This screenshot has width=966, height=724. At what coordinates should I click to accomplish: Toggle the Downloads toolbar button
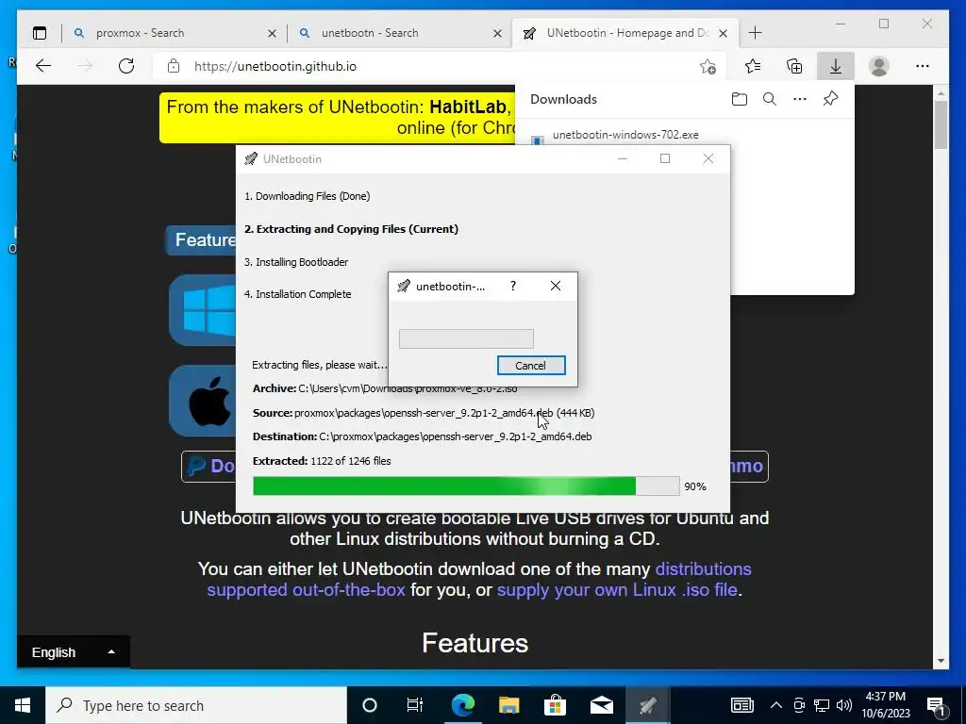[836, 66]
